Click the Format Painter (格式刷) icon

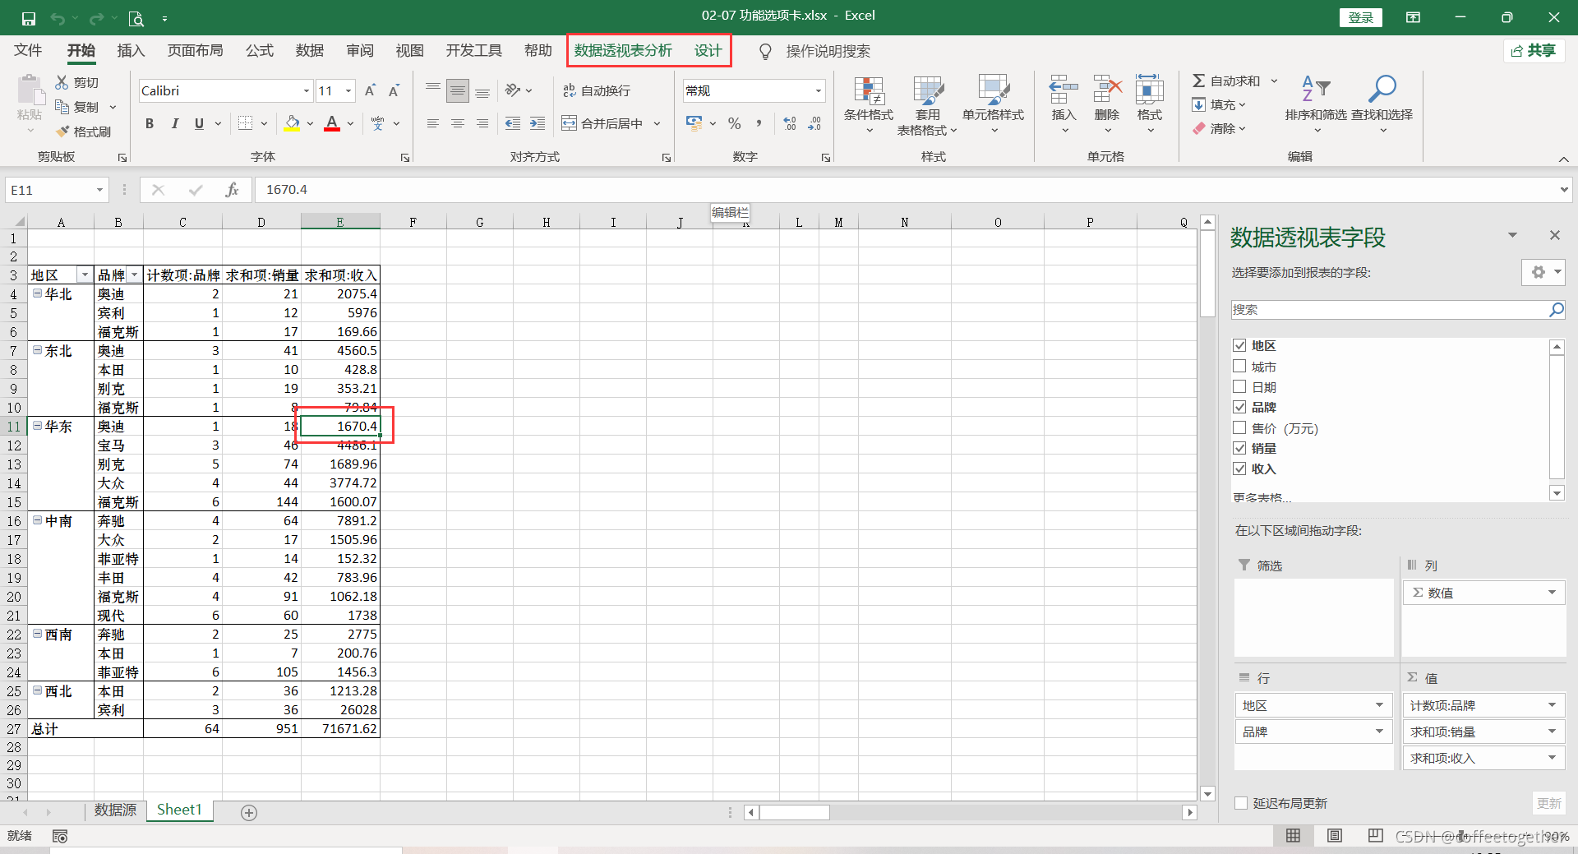(62, 132)
